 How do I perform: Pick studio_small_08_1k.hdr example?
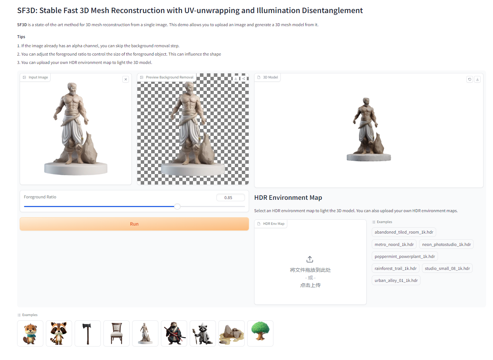coord(447,268)
